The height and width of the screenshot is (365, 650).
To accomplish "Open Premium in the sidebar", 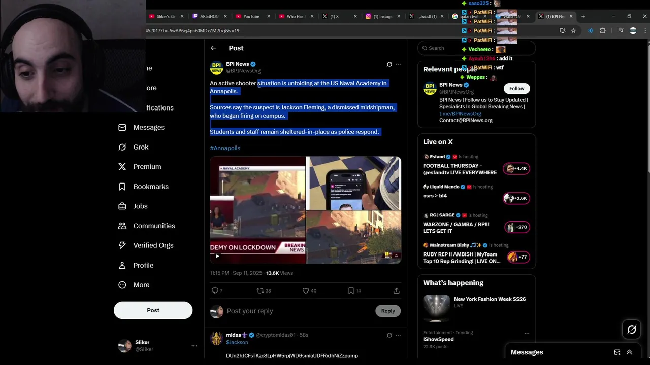I will pyautogui.click(x=147, y=167).
